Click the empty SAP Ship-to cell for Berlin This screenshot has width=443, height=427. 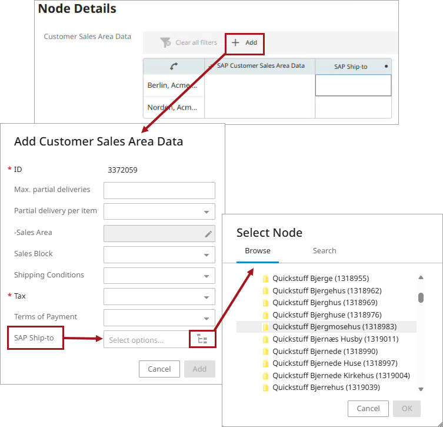353,85
